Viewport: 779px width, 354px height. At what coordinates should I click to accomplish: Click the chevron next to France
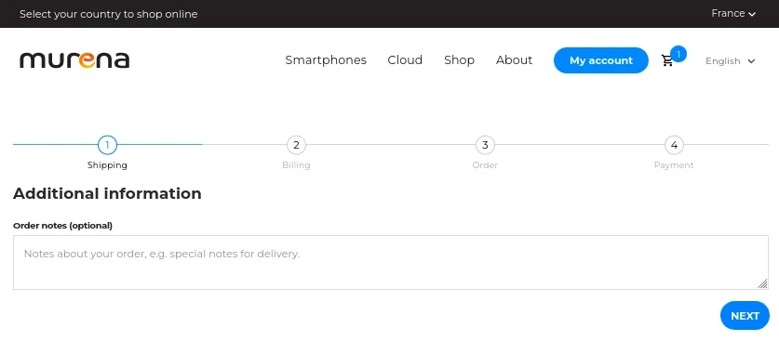point(752,14)
